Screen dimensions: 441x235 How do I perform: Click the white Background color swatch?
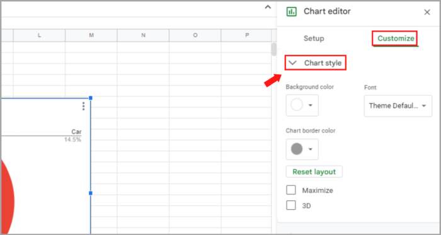[297, 105]
